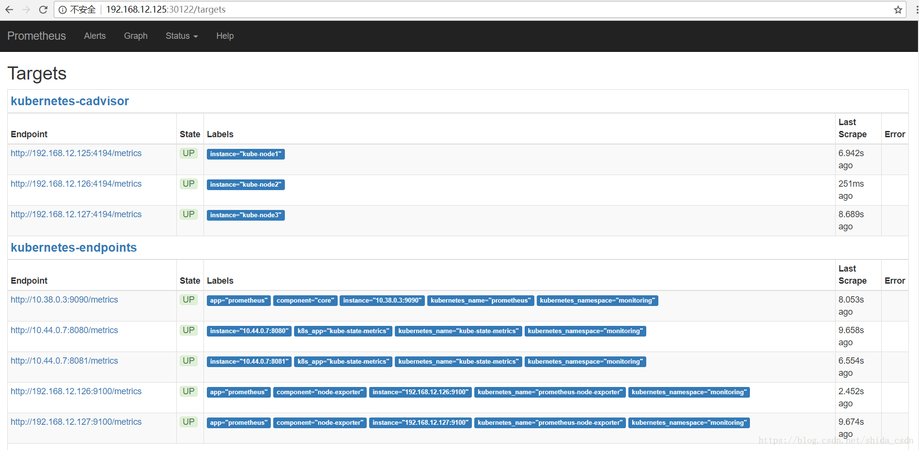
Task: Open endpoint 192.168.12.126:4194/metrics
Action: point(76,184)
